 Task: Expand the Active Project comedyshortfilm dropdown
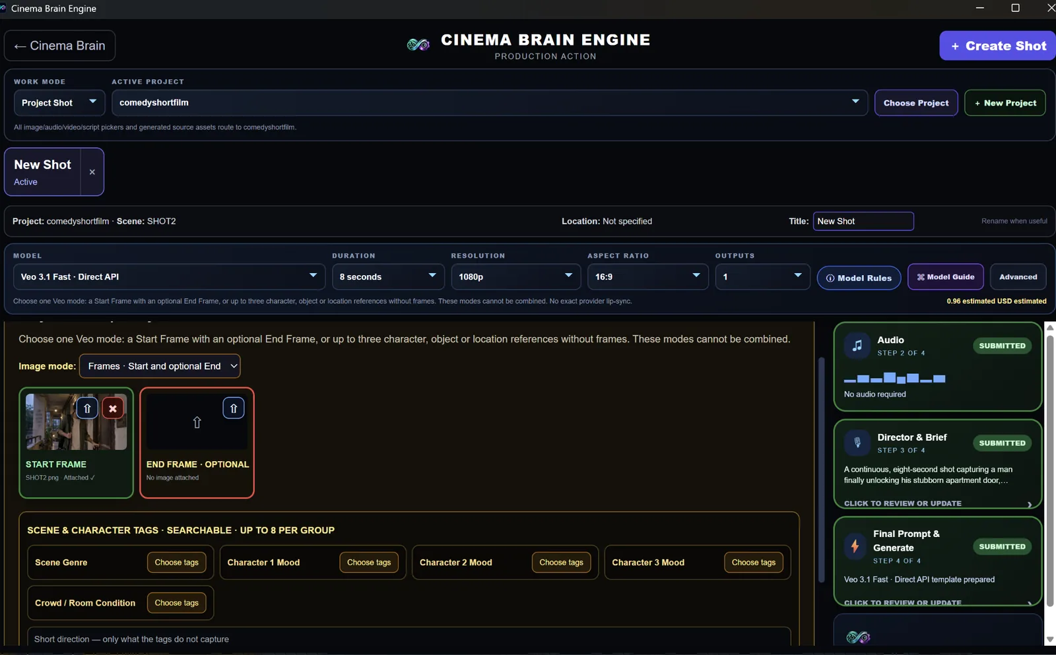[x=489, y=103]
